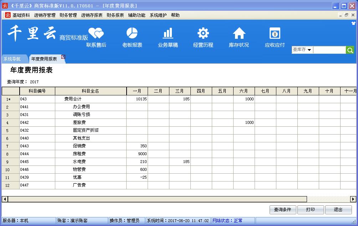358x226 pixels.
Task: Open 库存状况 house icon
Action: pyautogui.click(x=239, y=33)
